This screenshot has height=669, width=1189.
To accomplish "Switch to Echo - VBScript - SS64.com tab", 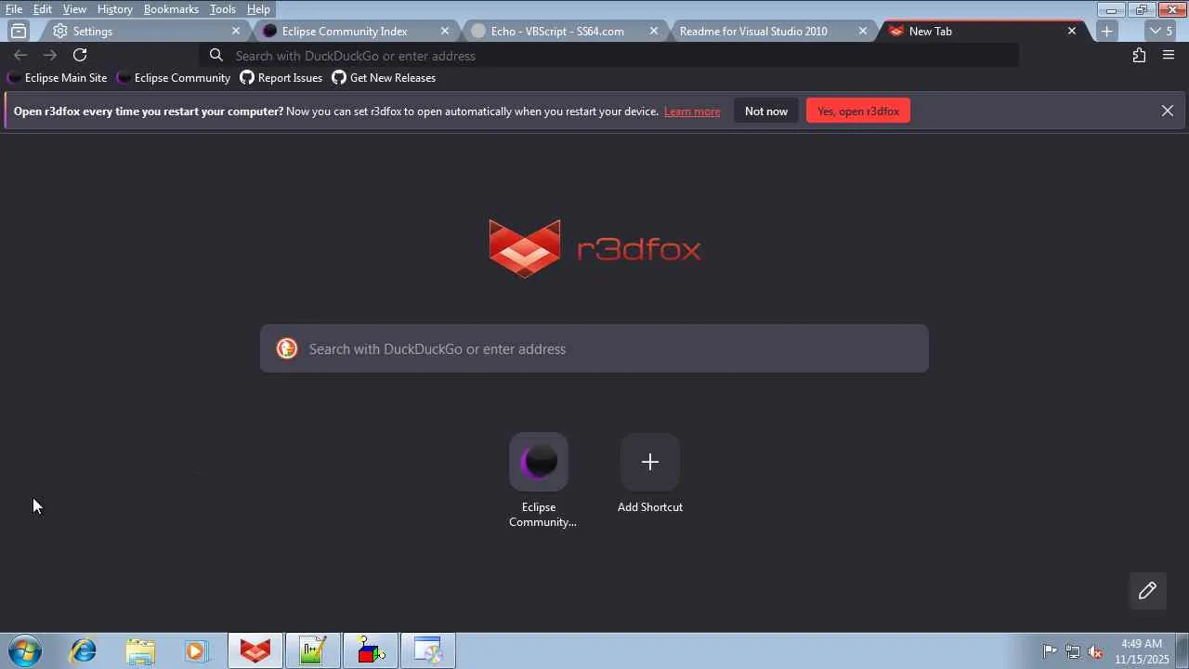I will tap(565, 31).
